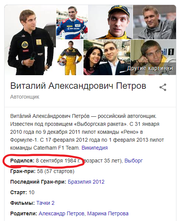
Task: Open the Александр Петров link
Action: (x=62, y=213)
